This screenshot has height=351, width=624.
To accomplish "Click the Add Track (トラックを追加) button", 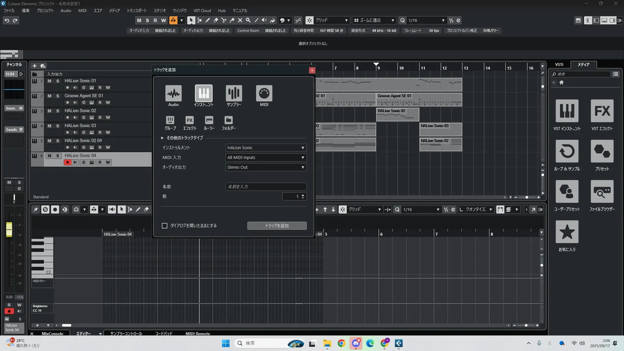I will pyautogui.click(x=277, y=226).
